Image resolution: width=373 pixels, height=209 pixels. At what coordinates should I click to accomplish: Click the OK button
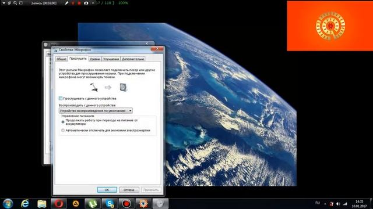[x=107, y=190]
